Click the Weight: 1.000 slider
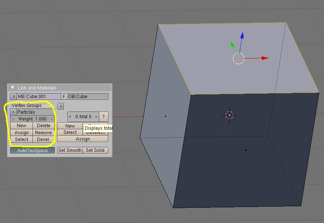 (x=32, y=119)
